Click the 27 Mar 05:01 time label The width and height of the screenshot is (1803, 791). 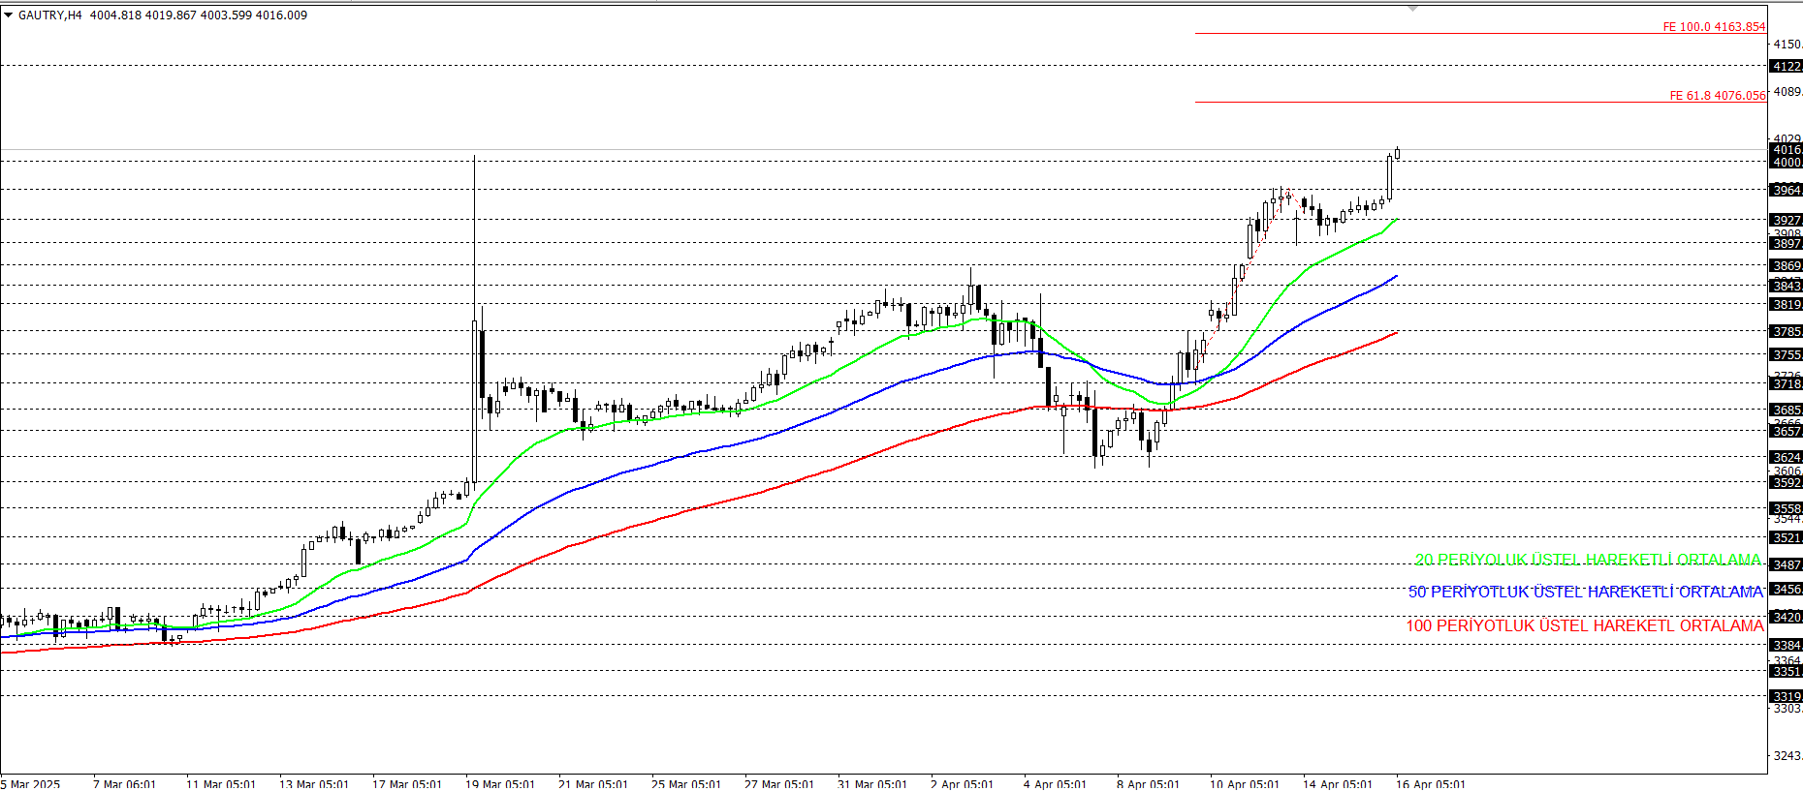pyautogui.click(x=779, y=784)
